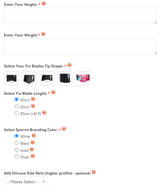Click help icon for Silicone Side Rails

tap(94, 172)
